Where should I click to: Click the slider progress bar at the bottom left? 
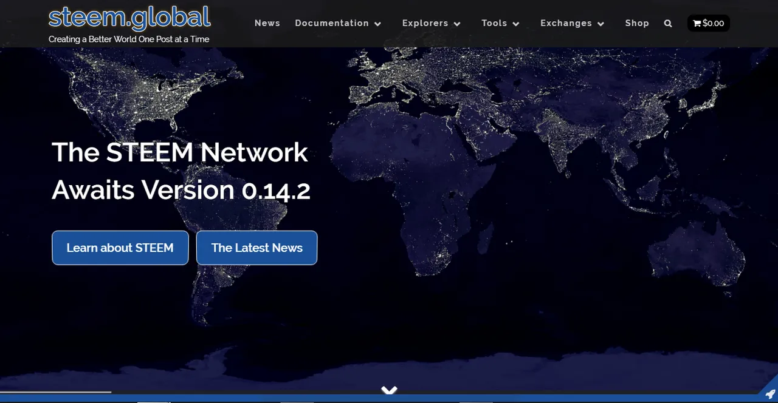(x=56, y=392)
